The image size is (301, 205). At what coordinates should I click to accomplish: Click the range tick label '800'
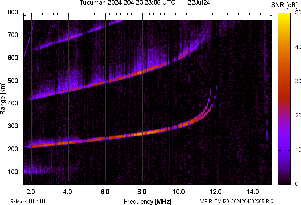point(13,12)
